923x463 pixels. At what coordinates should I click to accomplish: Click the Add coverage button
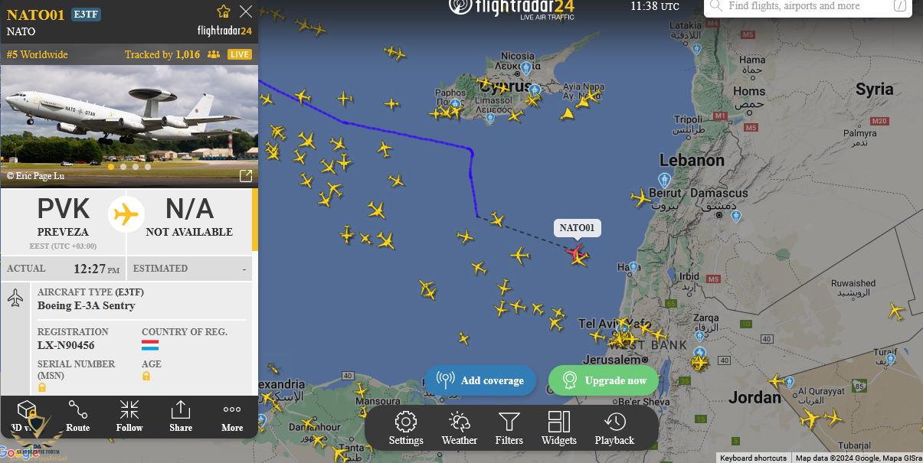[x=480, y=380]
